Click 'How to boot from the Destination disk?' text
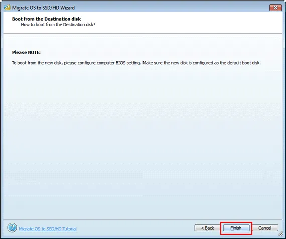The image size is (286, 239). tap(58, 25)
